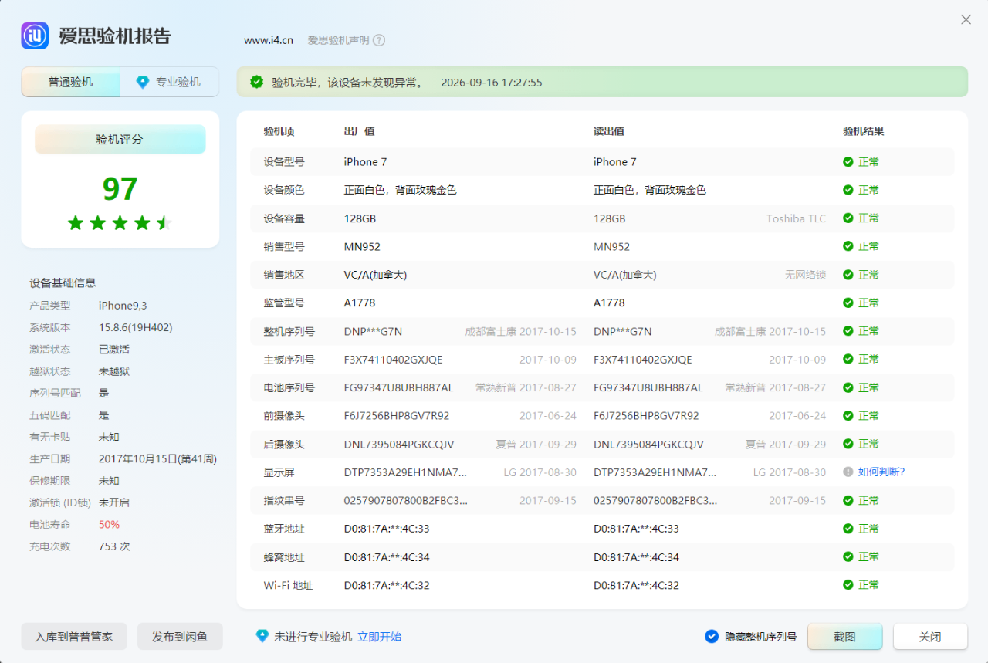The image size is (988, 663).
Task: Open the 立即开始 link
Action: point(379,637)
